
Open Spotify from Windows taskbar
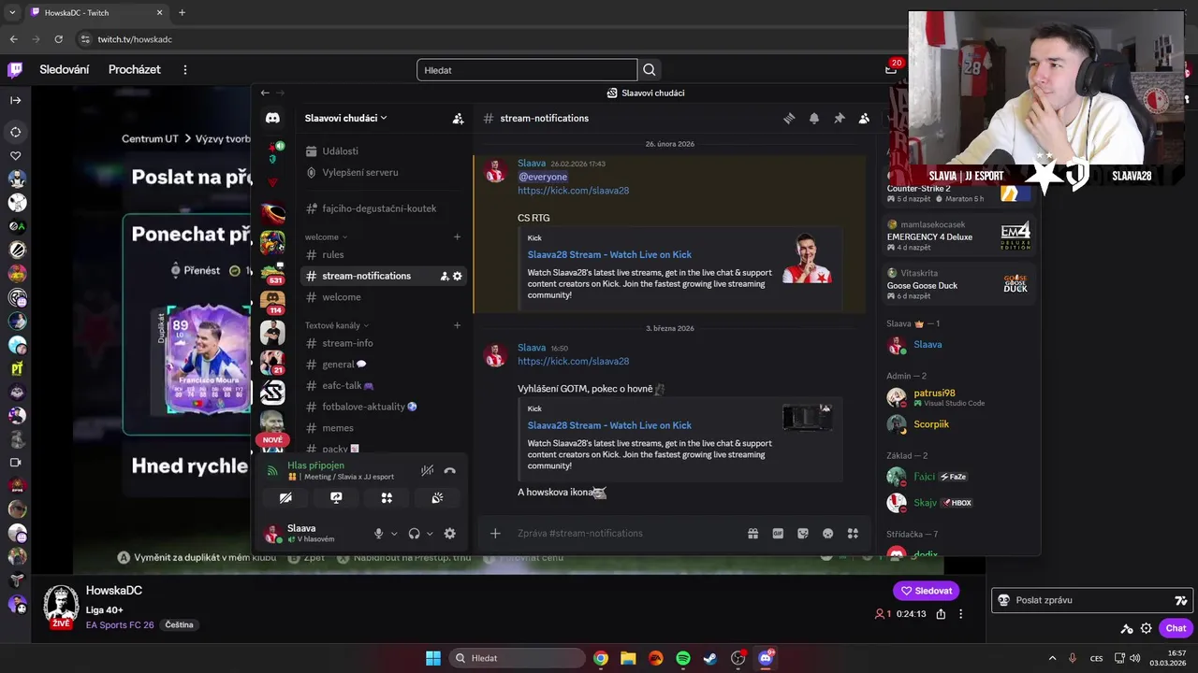pos(683,659)
